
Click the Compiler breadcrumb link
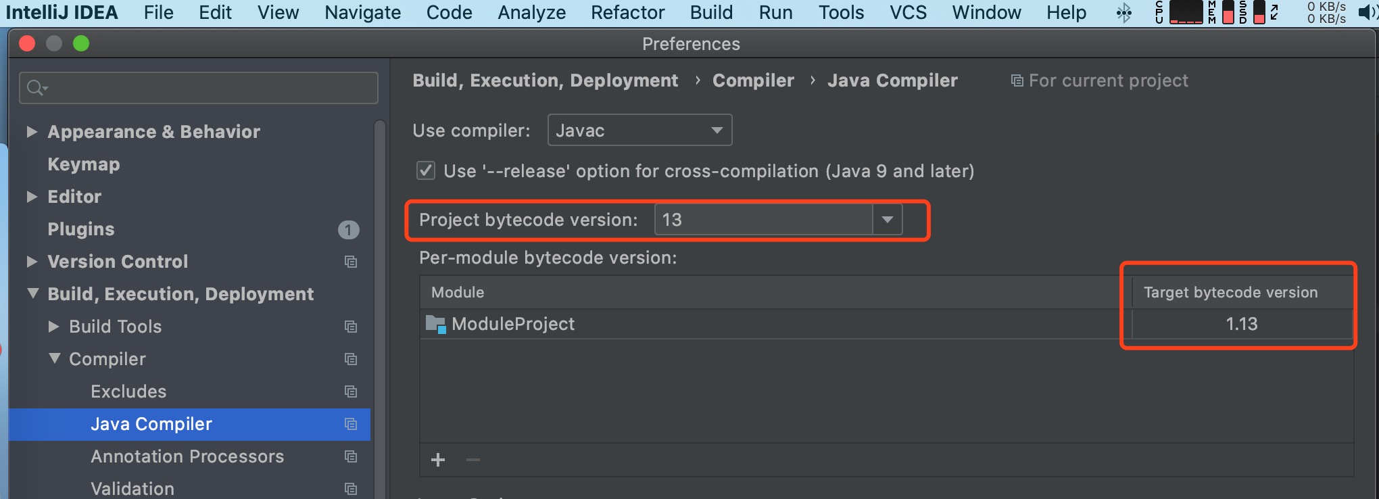[753, 80]
